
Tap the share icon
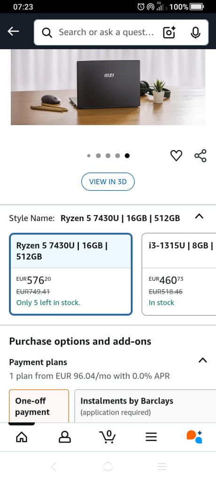tap(201, 156)
